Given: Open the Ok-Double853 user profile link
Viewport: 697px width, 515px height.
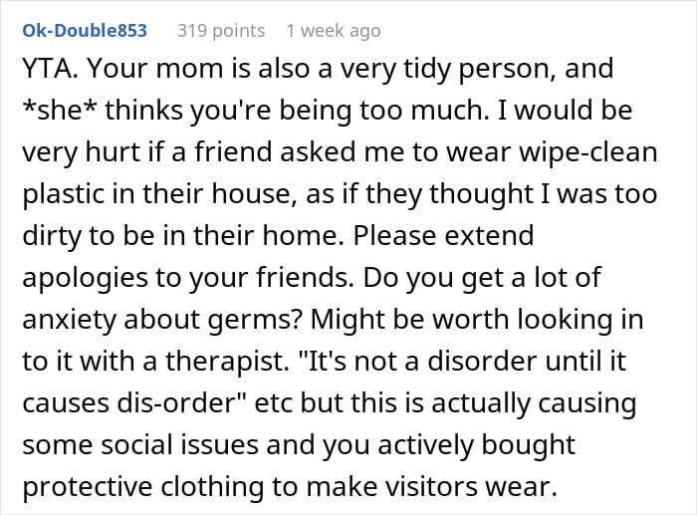Looking at the screenshot, I should 85,31.
